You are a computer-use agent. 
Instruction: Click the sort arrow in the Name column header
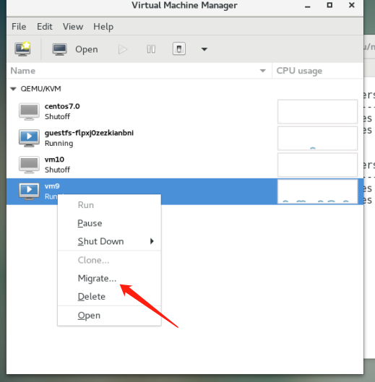point(262,71)
